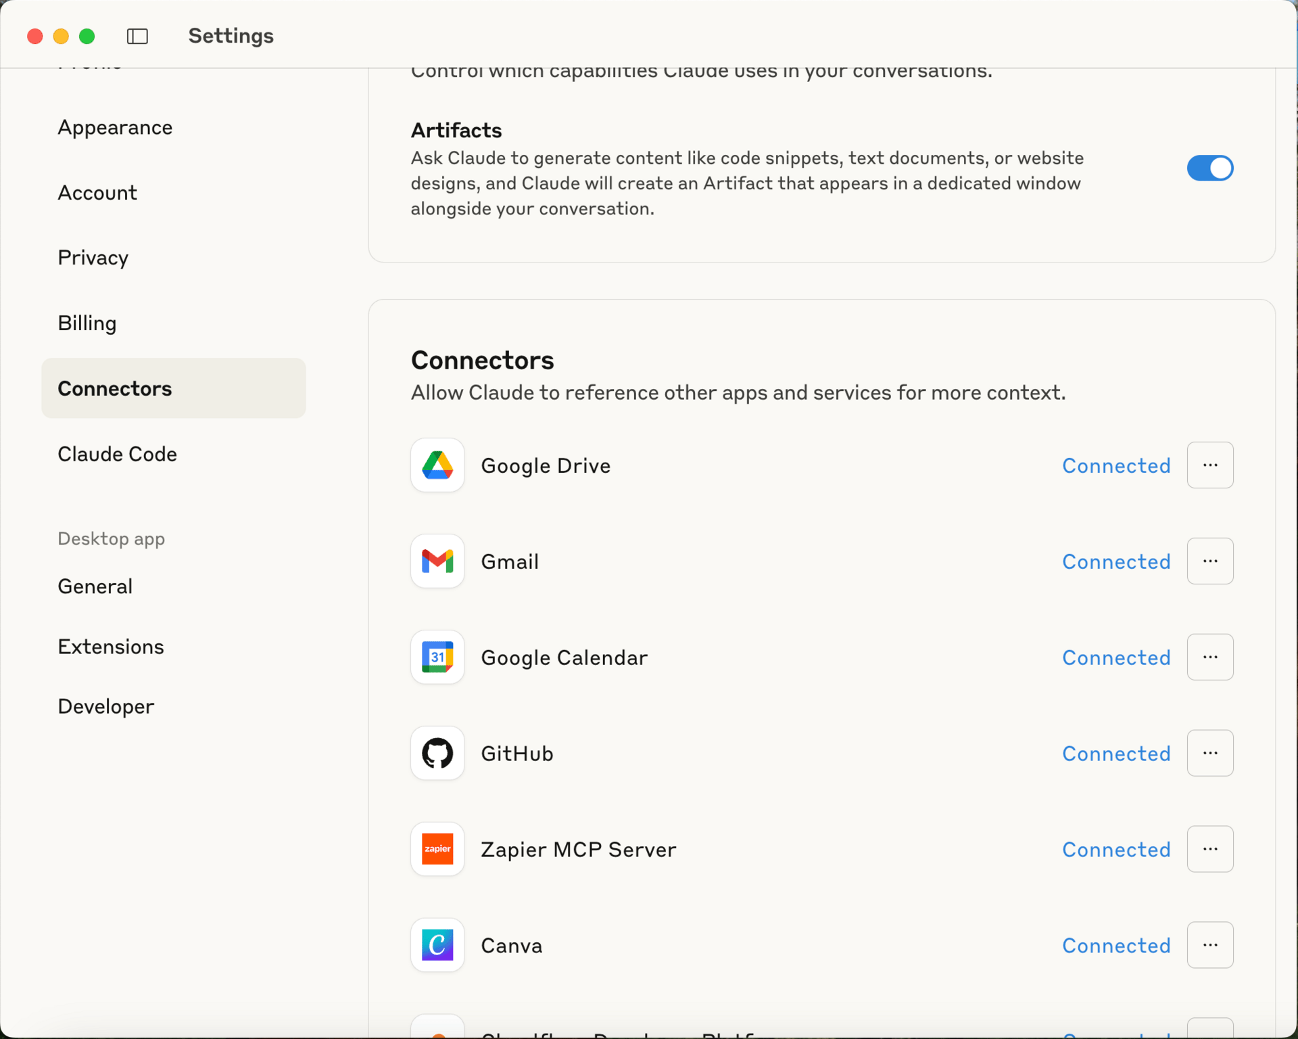Screen dimensions: 1298x1039
Task: Click the Connected status for Canva
Action: 1116,946
